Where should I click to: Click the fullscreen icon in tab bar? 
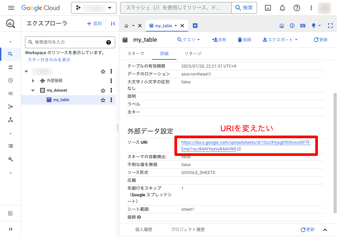(x=330, y=26)
